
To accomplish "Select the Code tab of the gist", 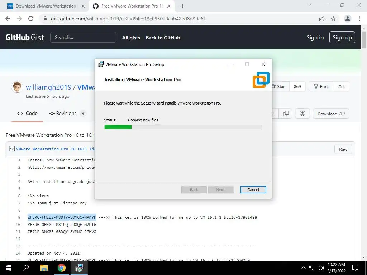I will [x=27, y=114].
